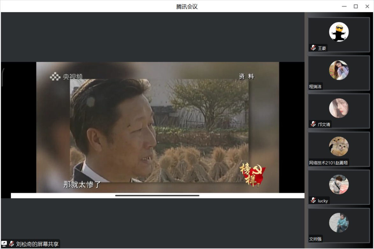Click the muted mic icon beside lucky
This screenshot has width=374, height=249.
tap(313, 200)
